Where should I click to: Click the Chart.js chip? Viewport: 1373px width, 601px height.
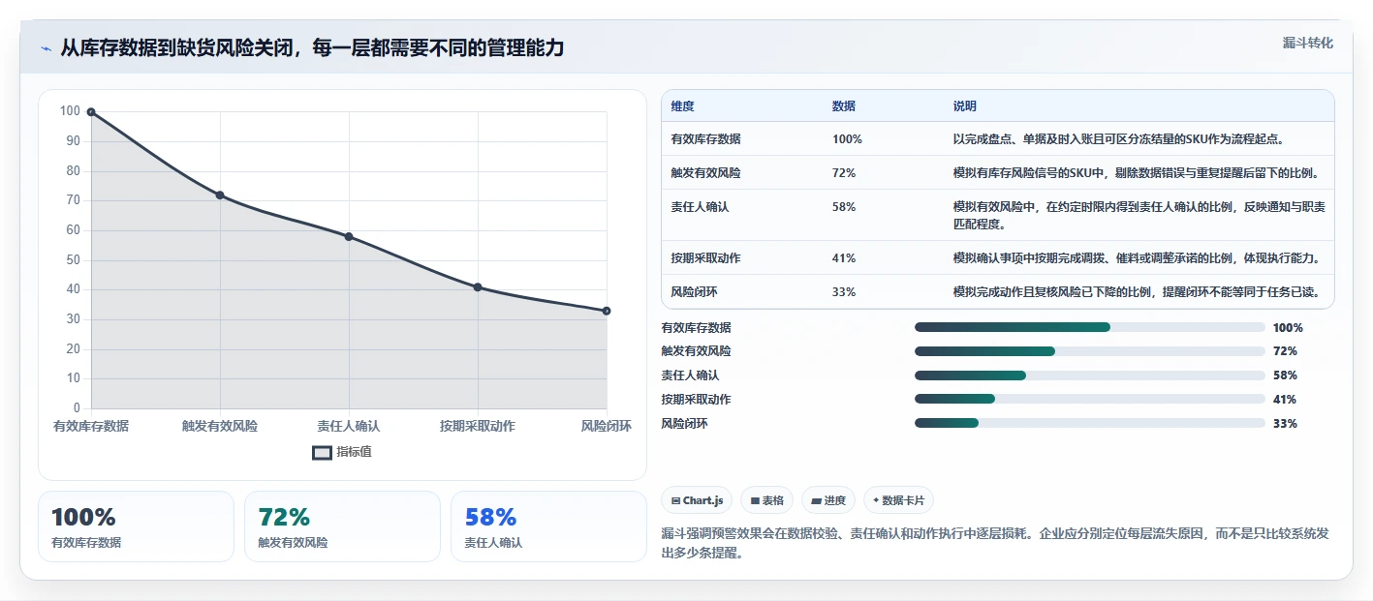pyautogui.click(x=697, y=500)
